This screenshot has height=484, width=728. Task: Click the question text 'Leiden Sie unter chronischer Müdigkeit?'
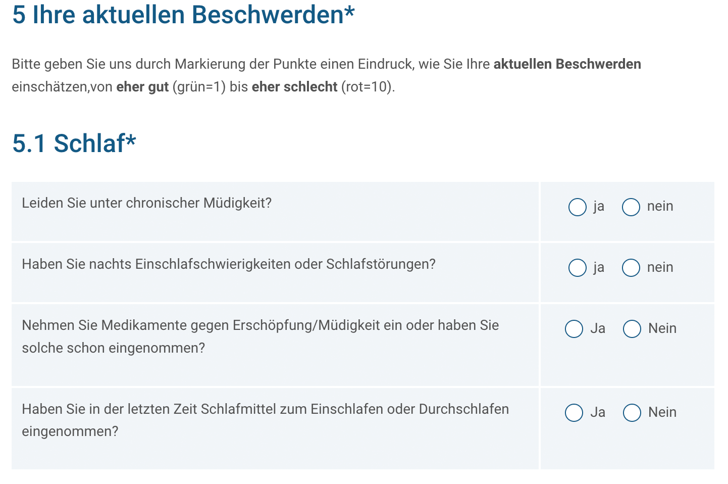[147, 203]
